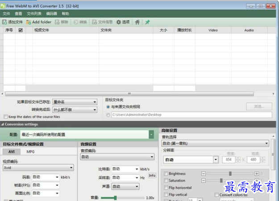Click the width field showing 854
279x201 pixels.
pos(229,160)
